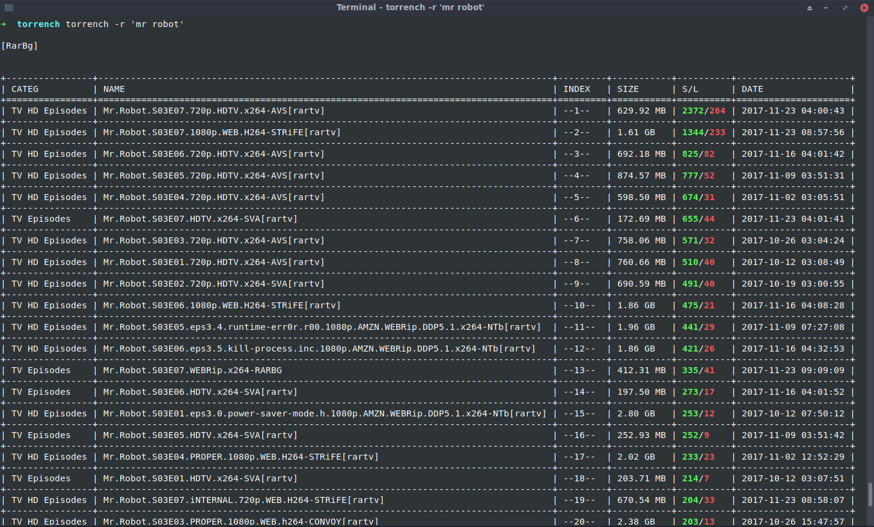Click the DATE column header
Image resolution: width=874 pixels, height=527 pixels.
click(753, 89)
